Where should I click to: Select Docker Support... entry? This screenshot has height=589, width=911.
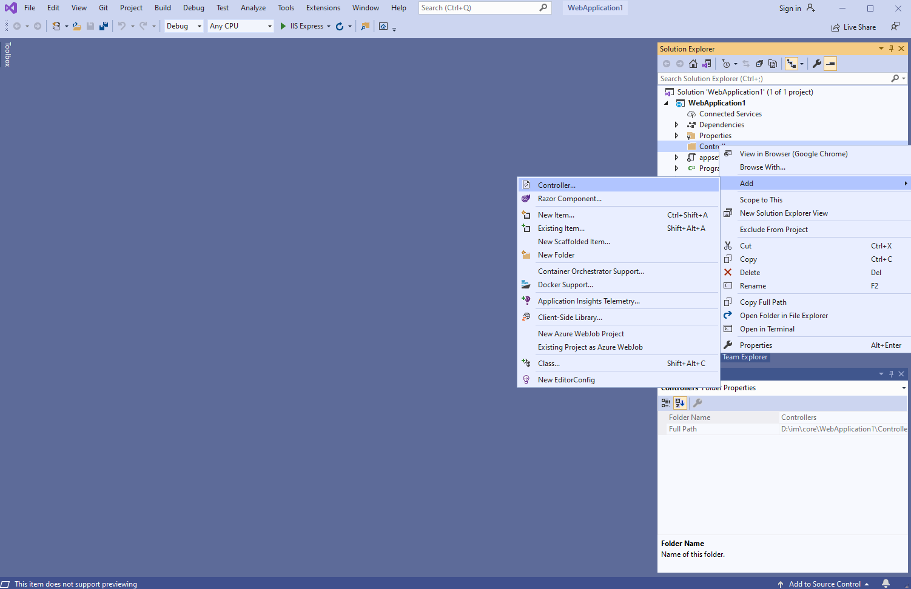(x=618, y=285)
